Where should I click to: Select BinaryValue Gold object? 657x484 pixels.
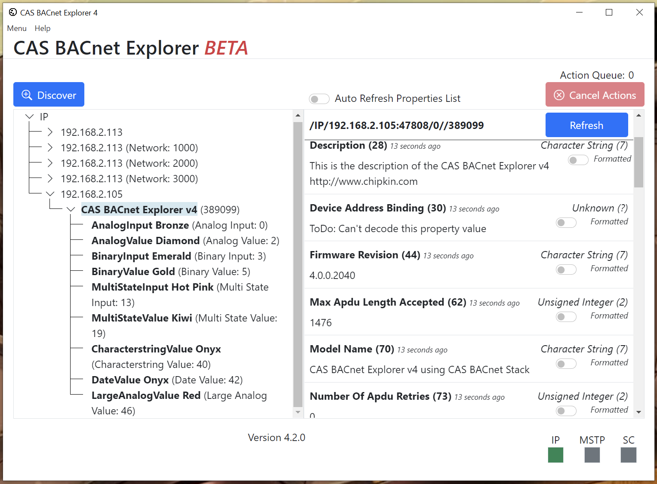[x=171, y=272]
